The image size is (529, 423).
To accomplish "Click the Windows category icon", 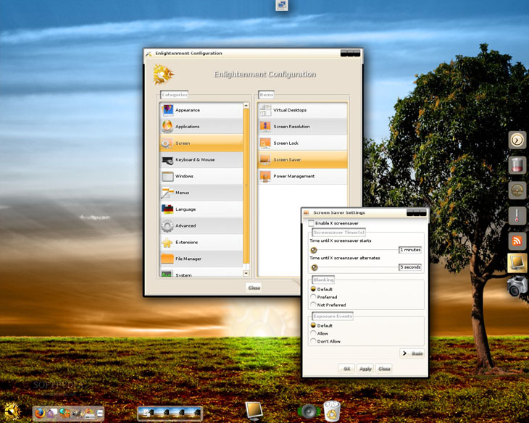I will (x=167, y=176).
